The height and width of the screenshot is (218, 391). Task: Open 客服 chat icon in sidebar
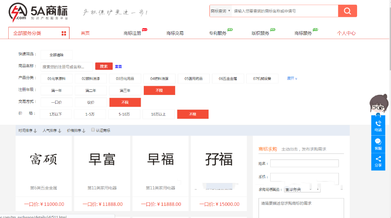tap(378, 143)
